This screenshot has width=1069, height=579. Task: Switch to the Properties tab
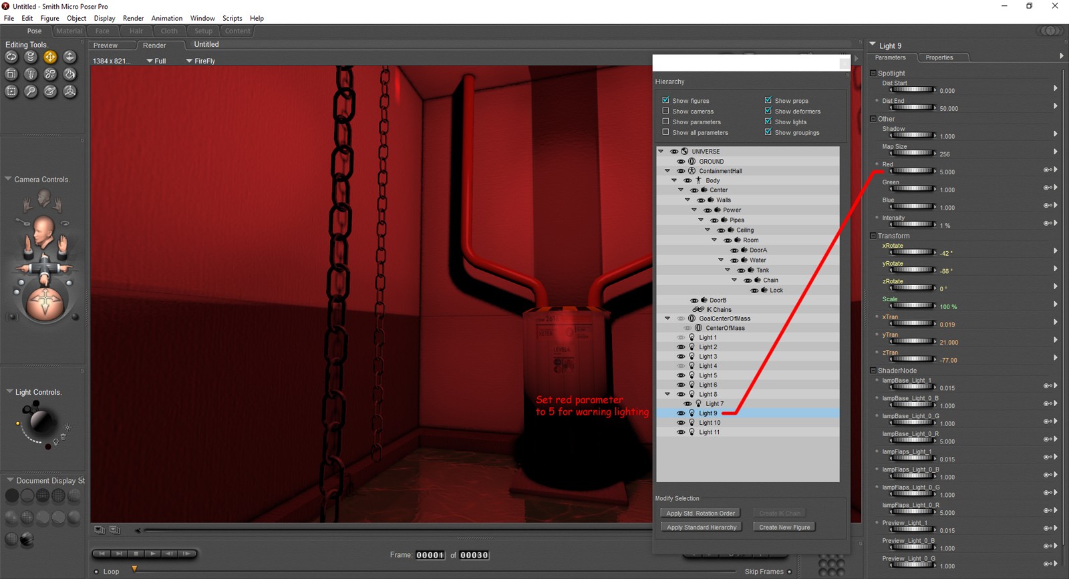coord(939,57)
